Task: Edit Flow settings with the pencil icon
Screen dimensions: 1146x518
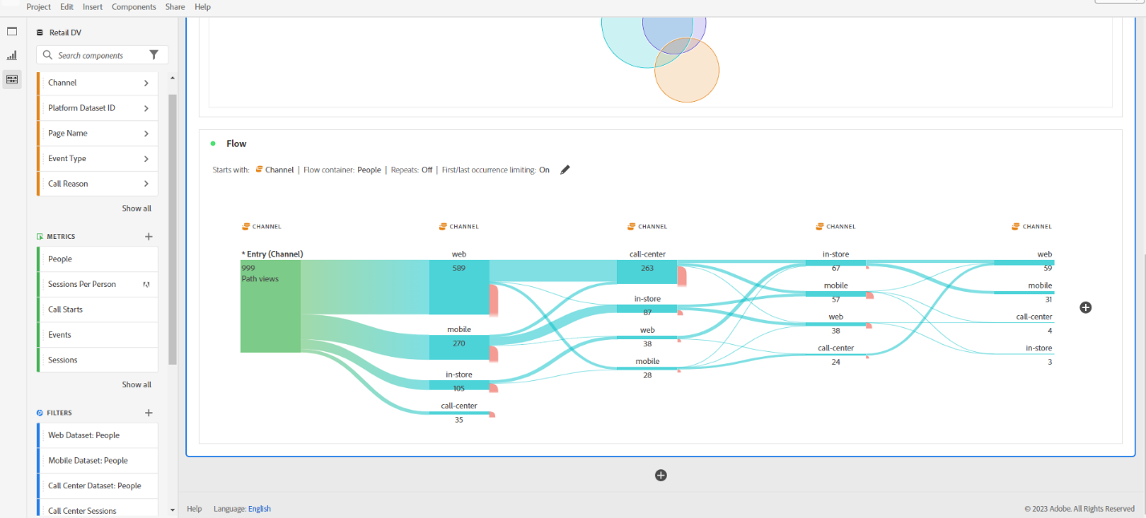Action: click(x=565, y=170)
